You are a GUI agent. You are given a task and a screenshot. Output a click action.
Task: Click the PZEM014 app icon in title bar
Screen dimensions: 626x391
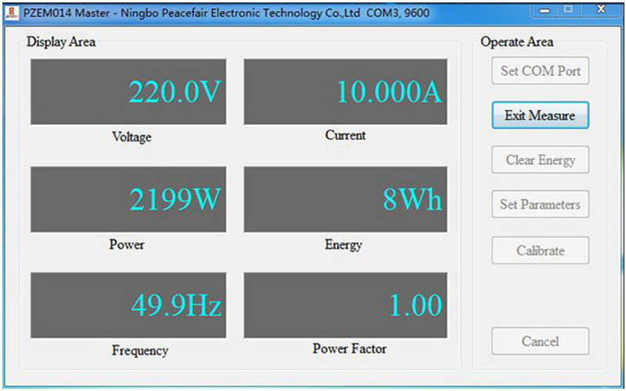[12, 13]
